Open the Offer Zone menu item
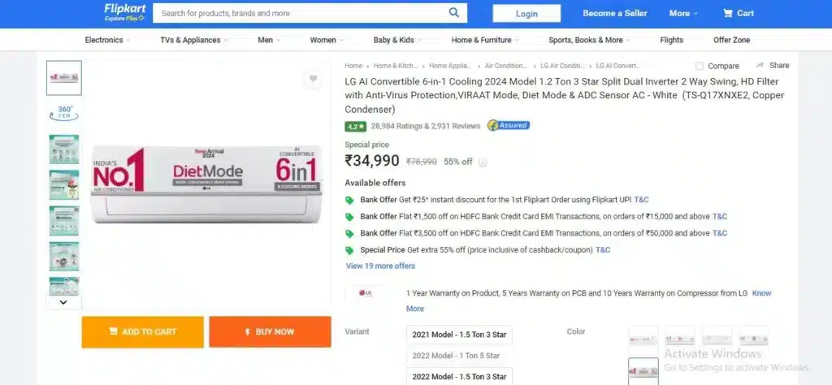 coord(732,40)
